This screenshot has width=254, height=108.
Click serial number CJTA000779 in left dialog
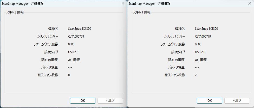tap(76, 37)
